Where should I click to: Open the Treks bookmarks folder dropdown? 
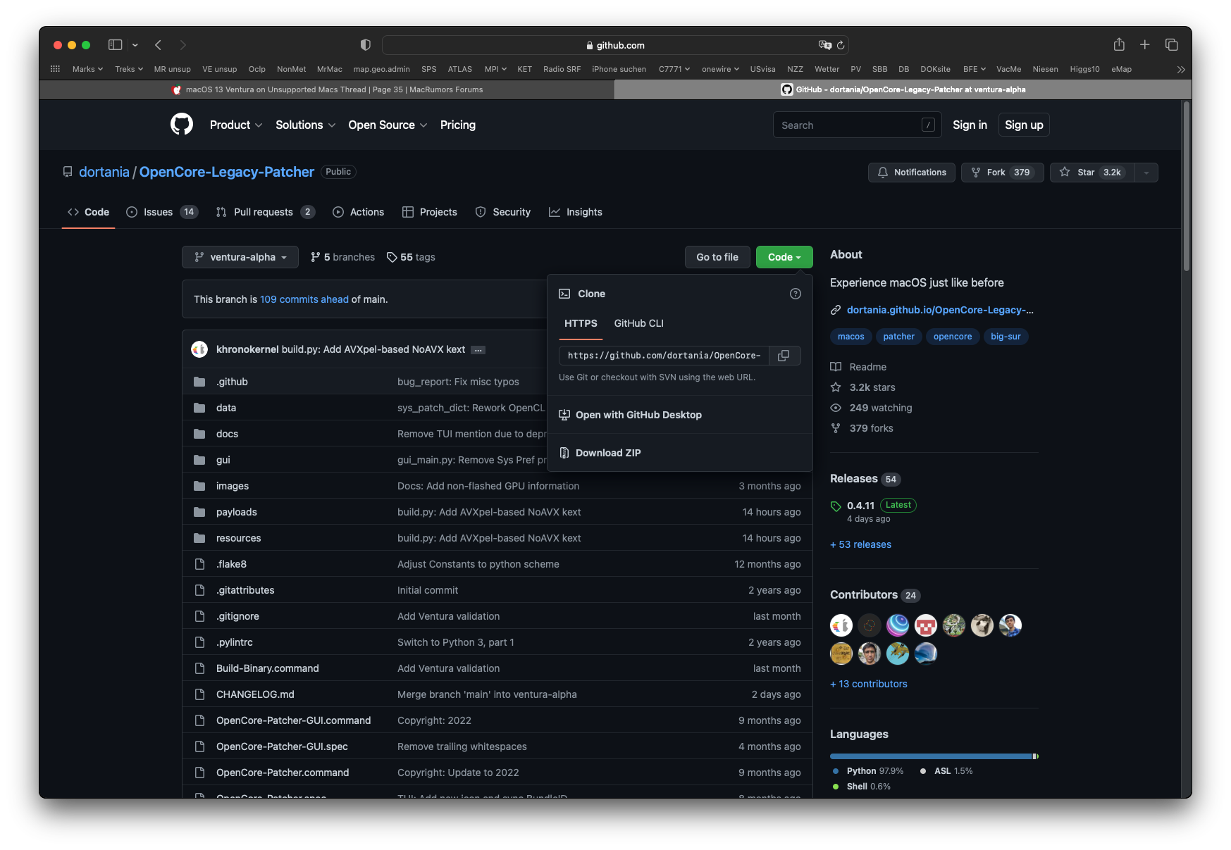click(x=129, y=69)
